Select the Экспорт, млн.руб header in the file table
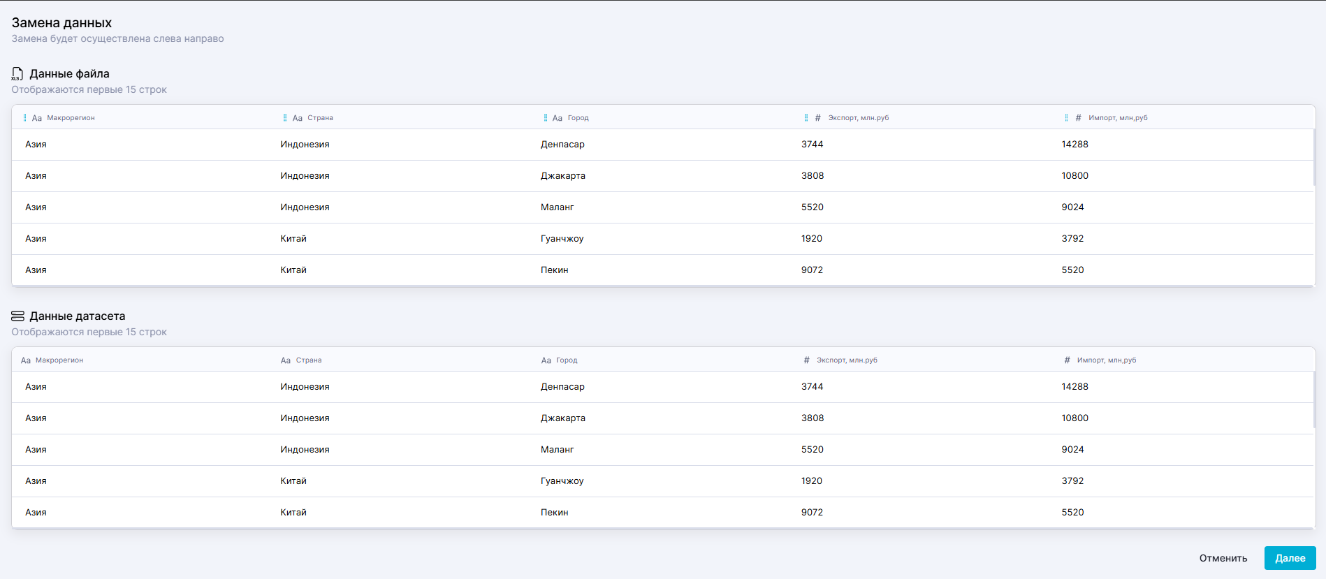Screen dimensions: 1326x579 [x=859, y=118]
